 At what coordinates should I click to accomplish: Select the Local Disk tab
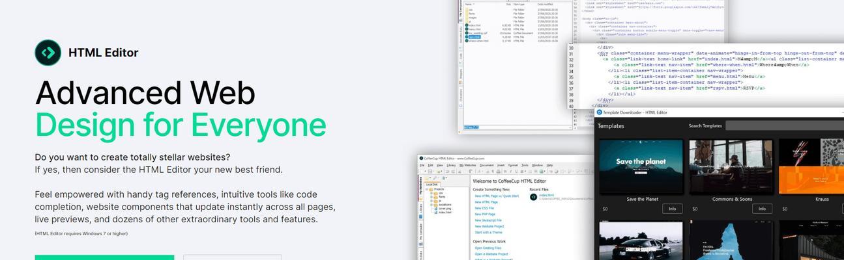(431, 185)
